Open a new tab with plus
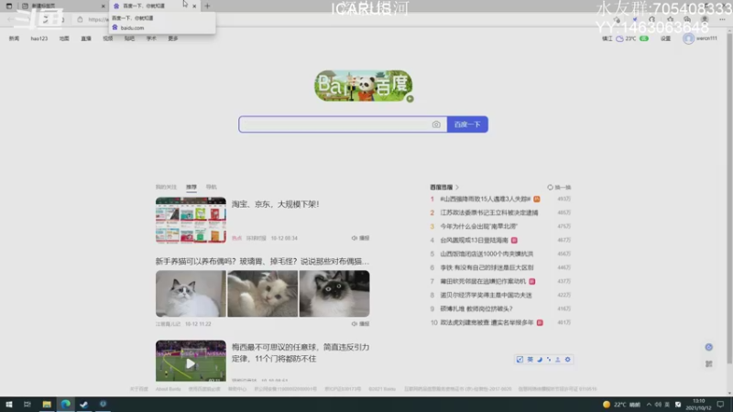Viewport: 733px width, 412px height. [207, 6]
